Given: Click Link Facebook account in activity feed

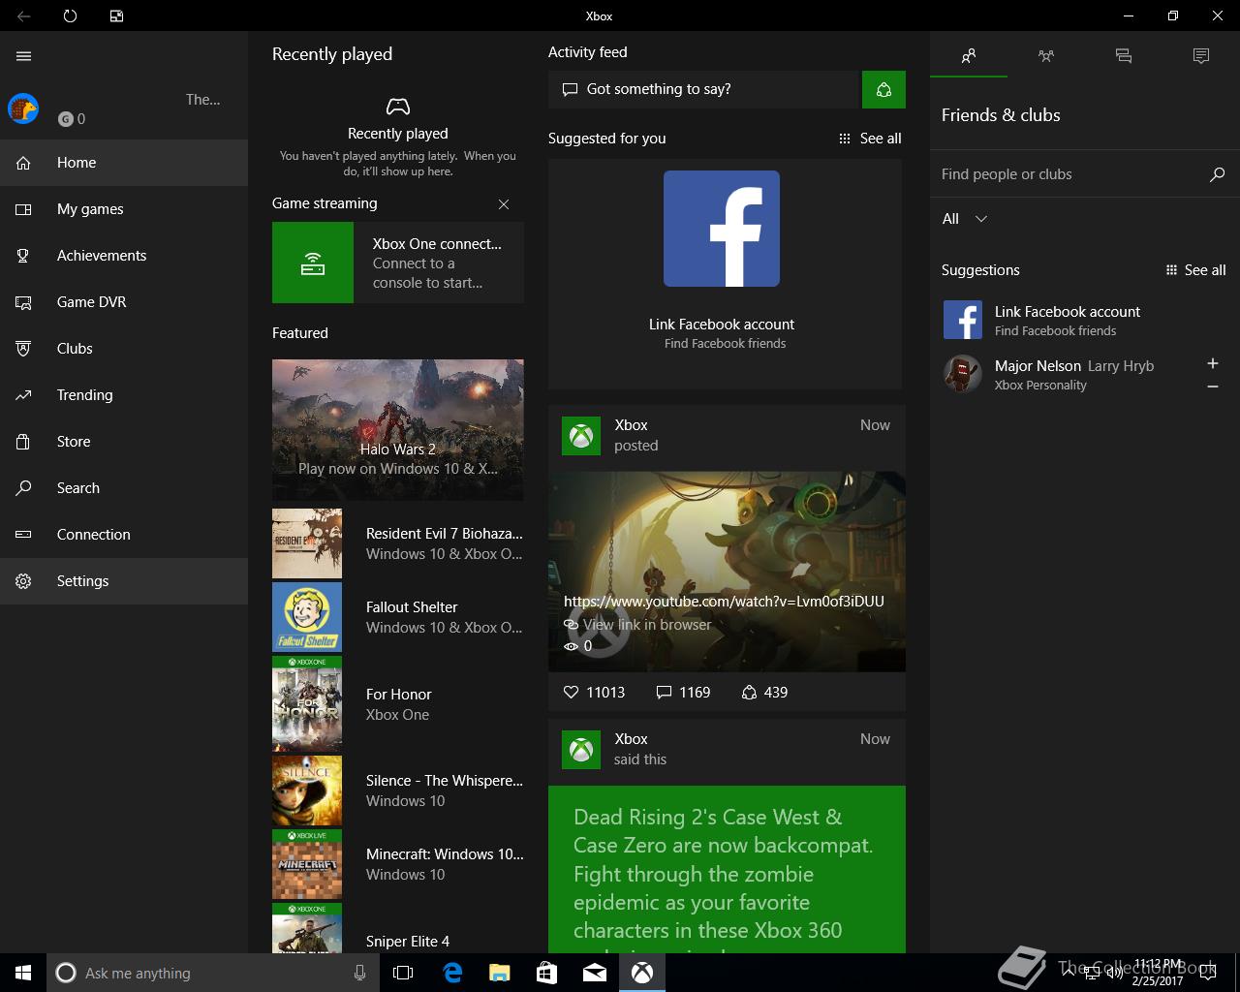Looking at the screenshot, I should 722,325.
